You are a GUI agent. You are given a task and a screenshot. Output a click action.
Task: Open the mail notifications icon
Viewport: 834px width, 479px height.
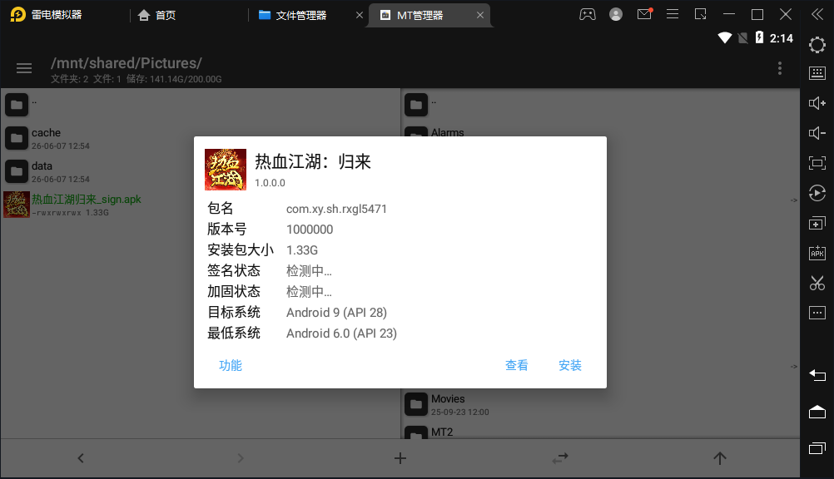pos(645,14)
